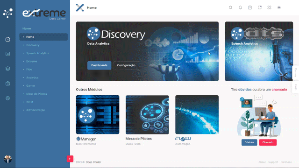
Task: Click the chamado word in help heading
Action: pyautogui.click(x=279, y=90)
